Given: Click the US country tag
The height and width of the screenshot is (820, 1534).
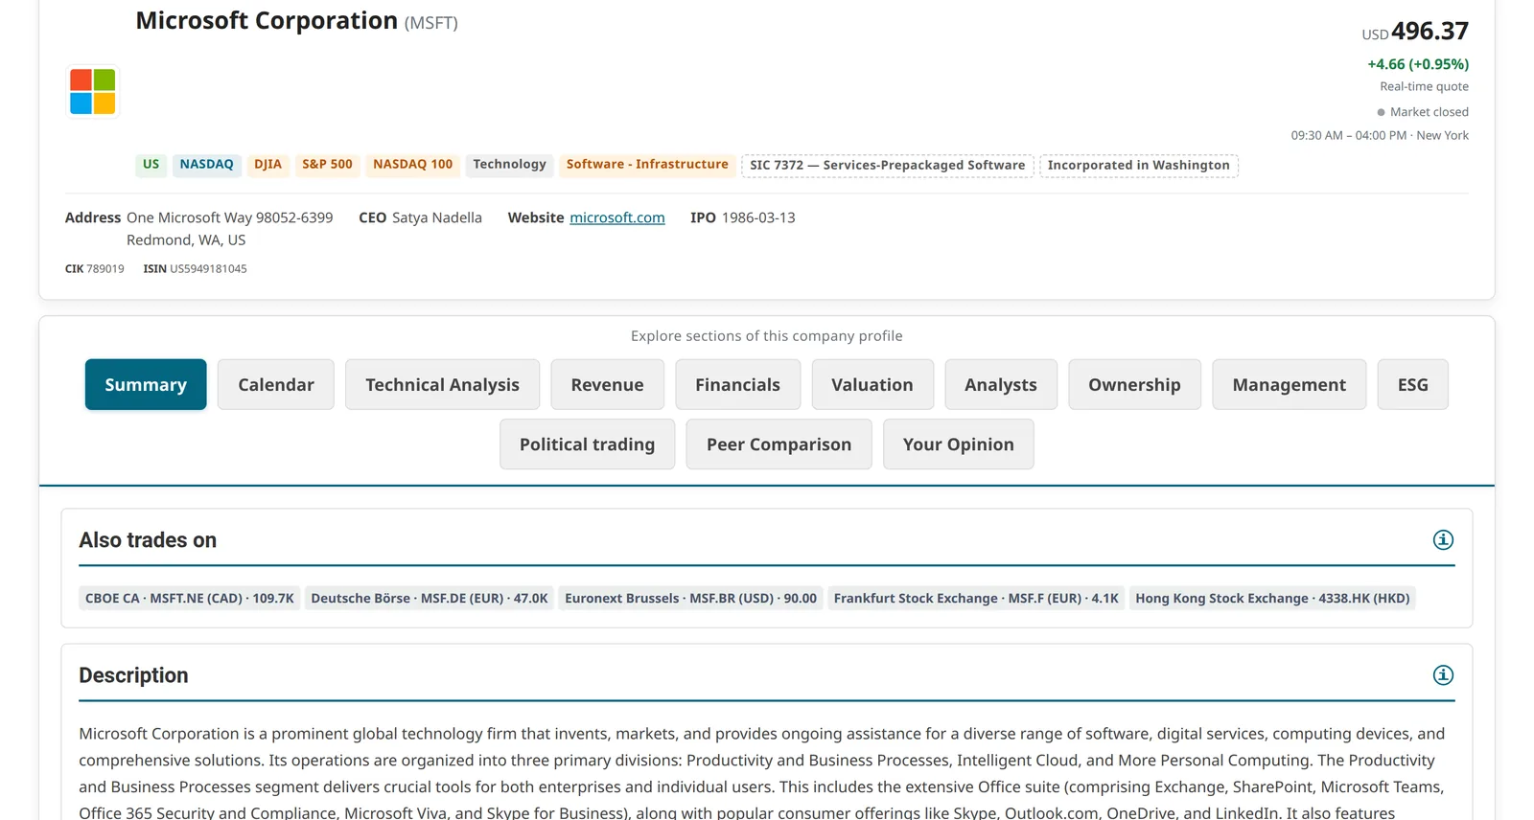Looking at the screenshot, I should click(151, 165).
